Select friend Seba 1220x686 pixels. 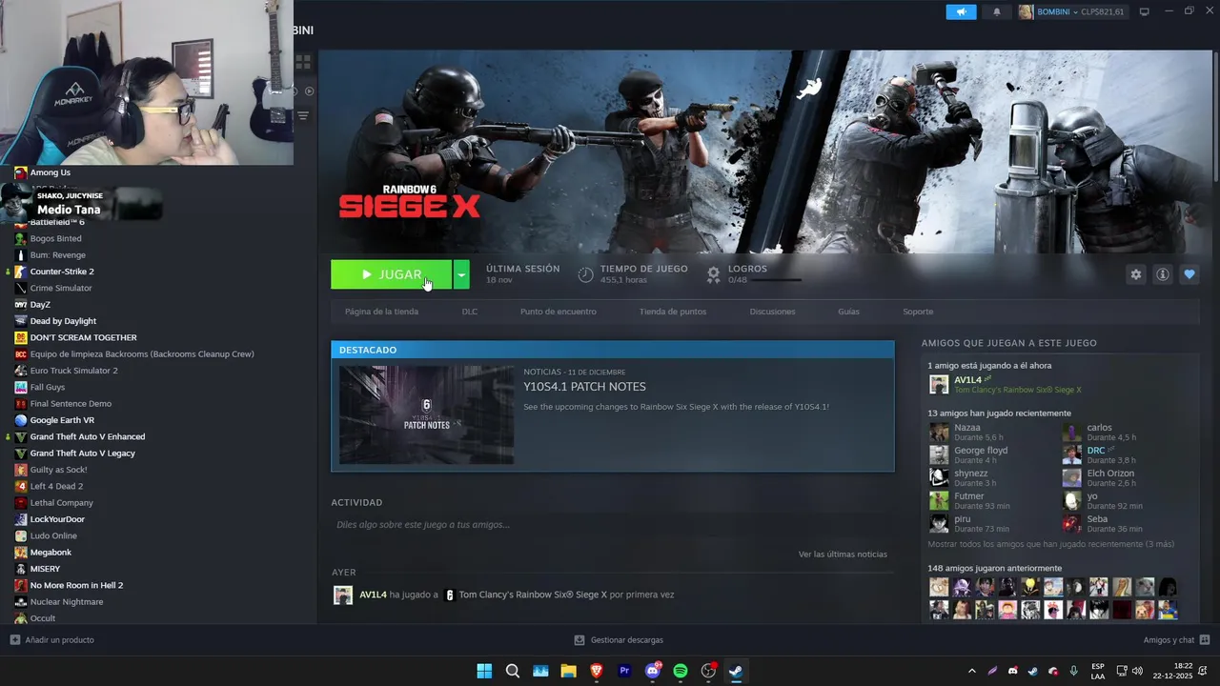click(1097, 519)
